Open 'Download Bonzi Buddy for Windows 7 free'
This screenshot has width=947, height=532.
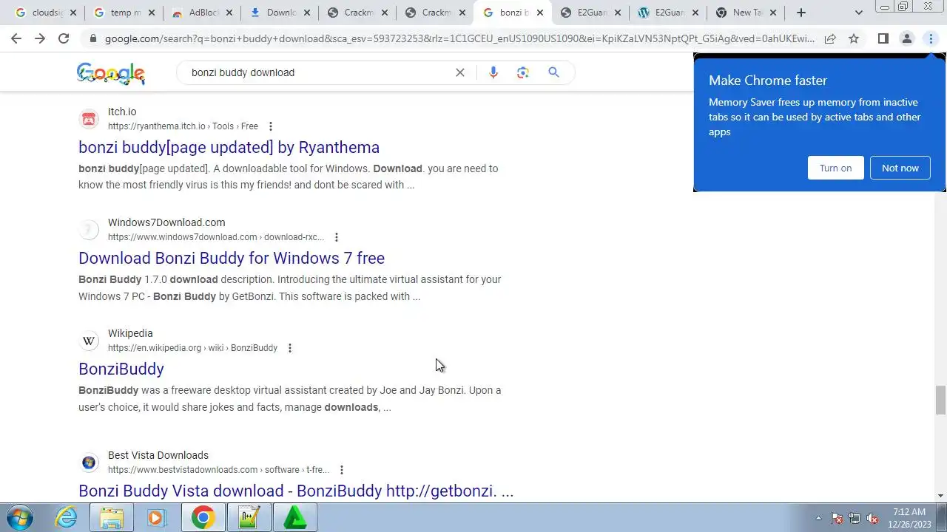tap(232, 258)
